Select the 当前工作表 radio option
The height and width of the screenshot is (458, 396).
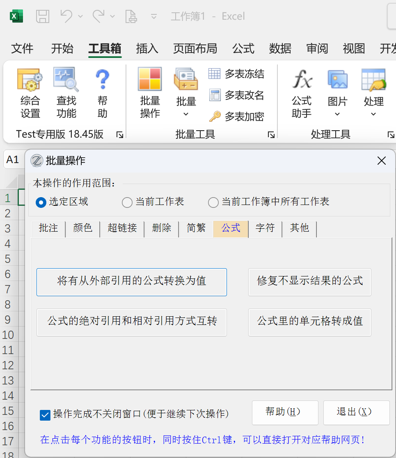(127, 203)
